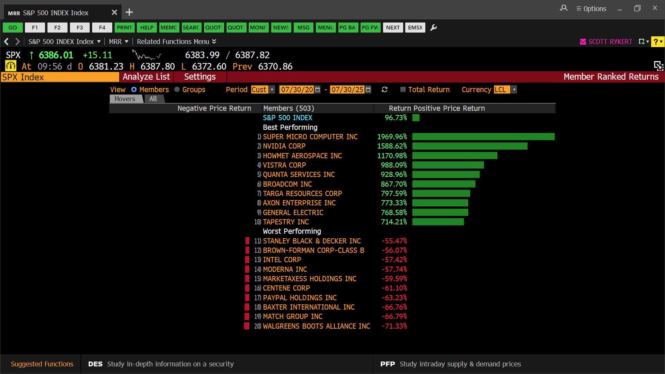Open the S&P 500 INDEX link
Screen dimensions: 665x374
[287, 118]
